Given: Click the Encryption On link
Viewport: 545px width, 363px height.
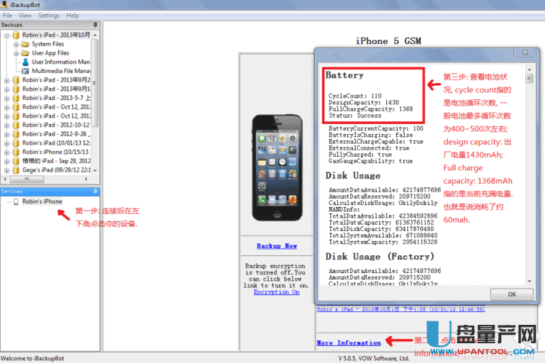Looking at the screenshot, I should pos(276,292).
